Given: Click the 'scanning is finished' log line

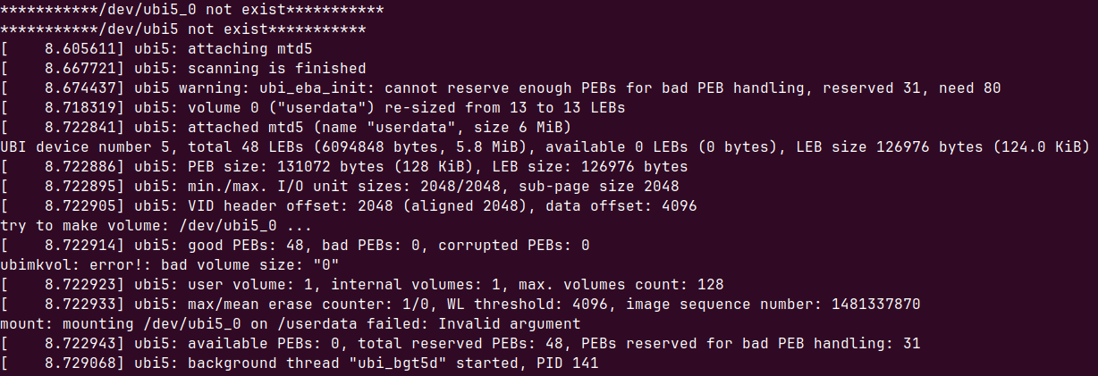Looking at the screenshot, I should (183, 69).
